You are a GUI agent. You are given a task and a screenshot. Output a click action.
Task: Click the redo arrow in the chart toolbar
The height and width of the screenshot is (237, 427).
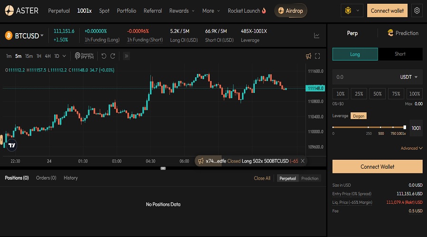113,56
